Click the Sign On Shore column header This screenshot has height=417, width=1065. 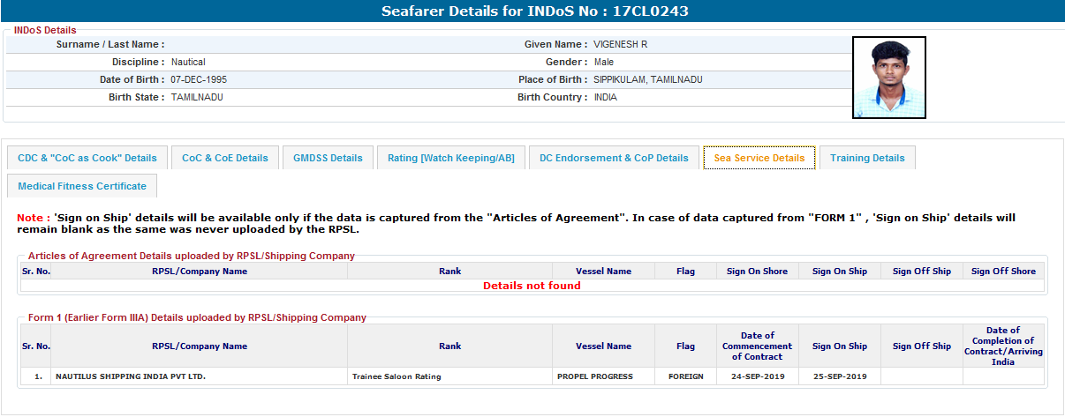point(757,272)
